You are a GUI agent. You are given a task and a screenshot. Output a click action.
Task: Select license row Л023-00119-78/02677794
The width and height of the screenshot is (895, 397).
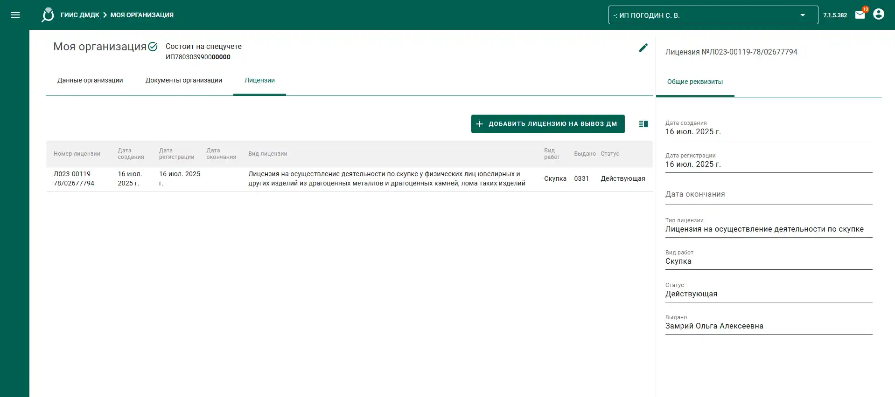349,179
